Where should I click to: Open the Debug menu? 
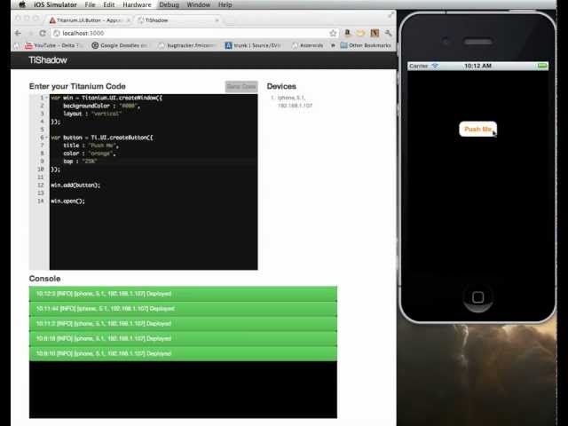pos(170,4)
